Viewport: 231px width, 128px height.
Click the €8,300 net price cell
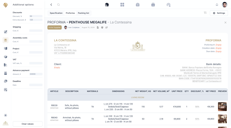[211, 107]
